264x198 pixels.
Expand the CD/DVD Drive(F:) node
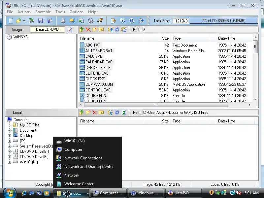tap(10, 157)
